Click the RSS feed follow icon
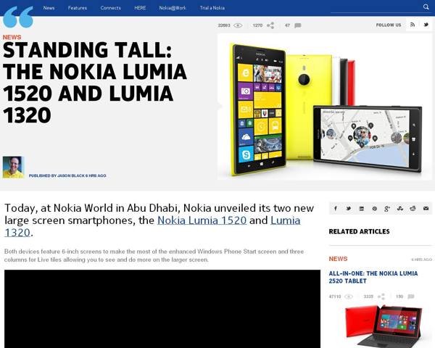435x348 pixels. click(413, 25)
